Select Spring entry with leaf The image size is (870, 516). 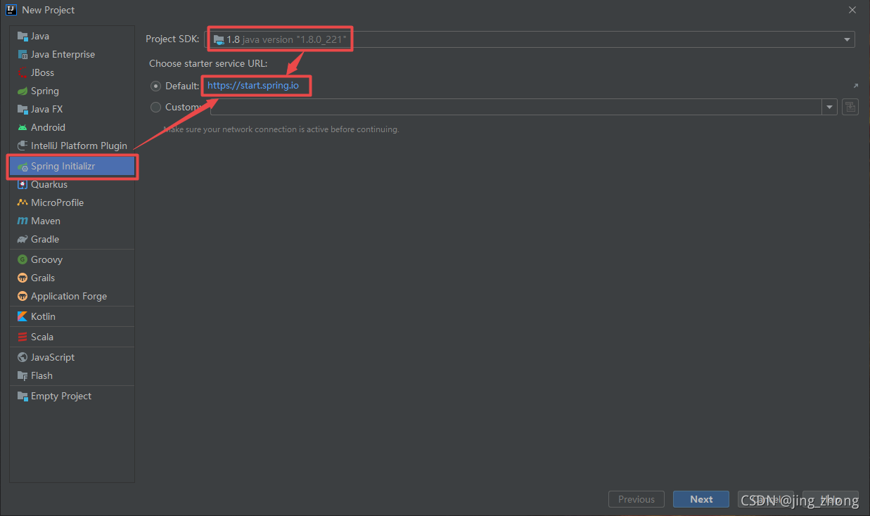click(72, 91)
